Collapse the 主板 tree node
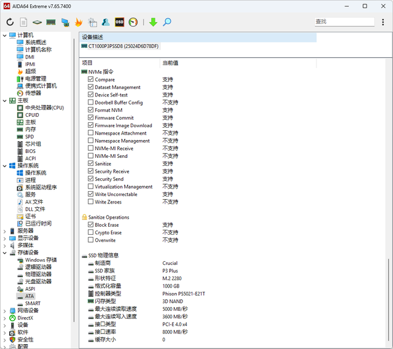Viewport: 393px width, 349px height. [x=4, y=101]
